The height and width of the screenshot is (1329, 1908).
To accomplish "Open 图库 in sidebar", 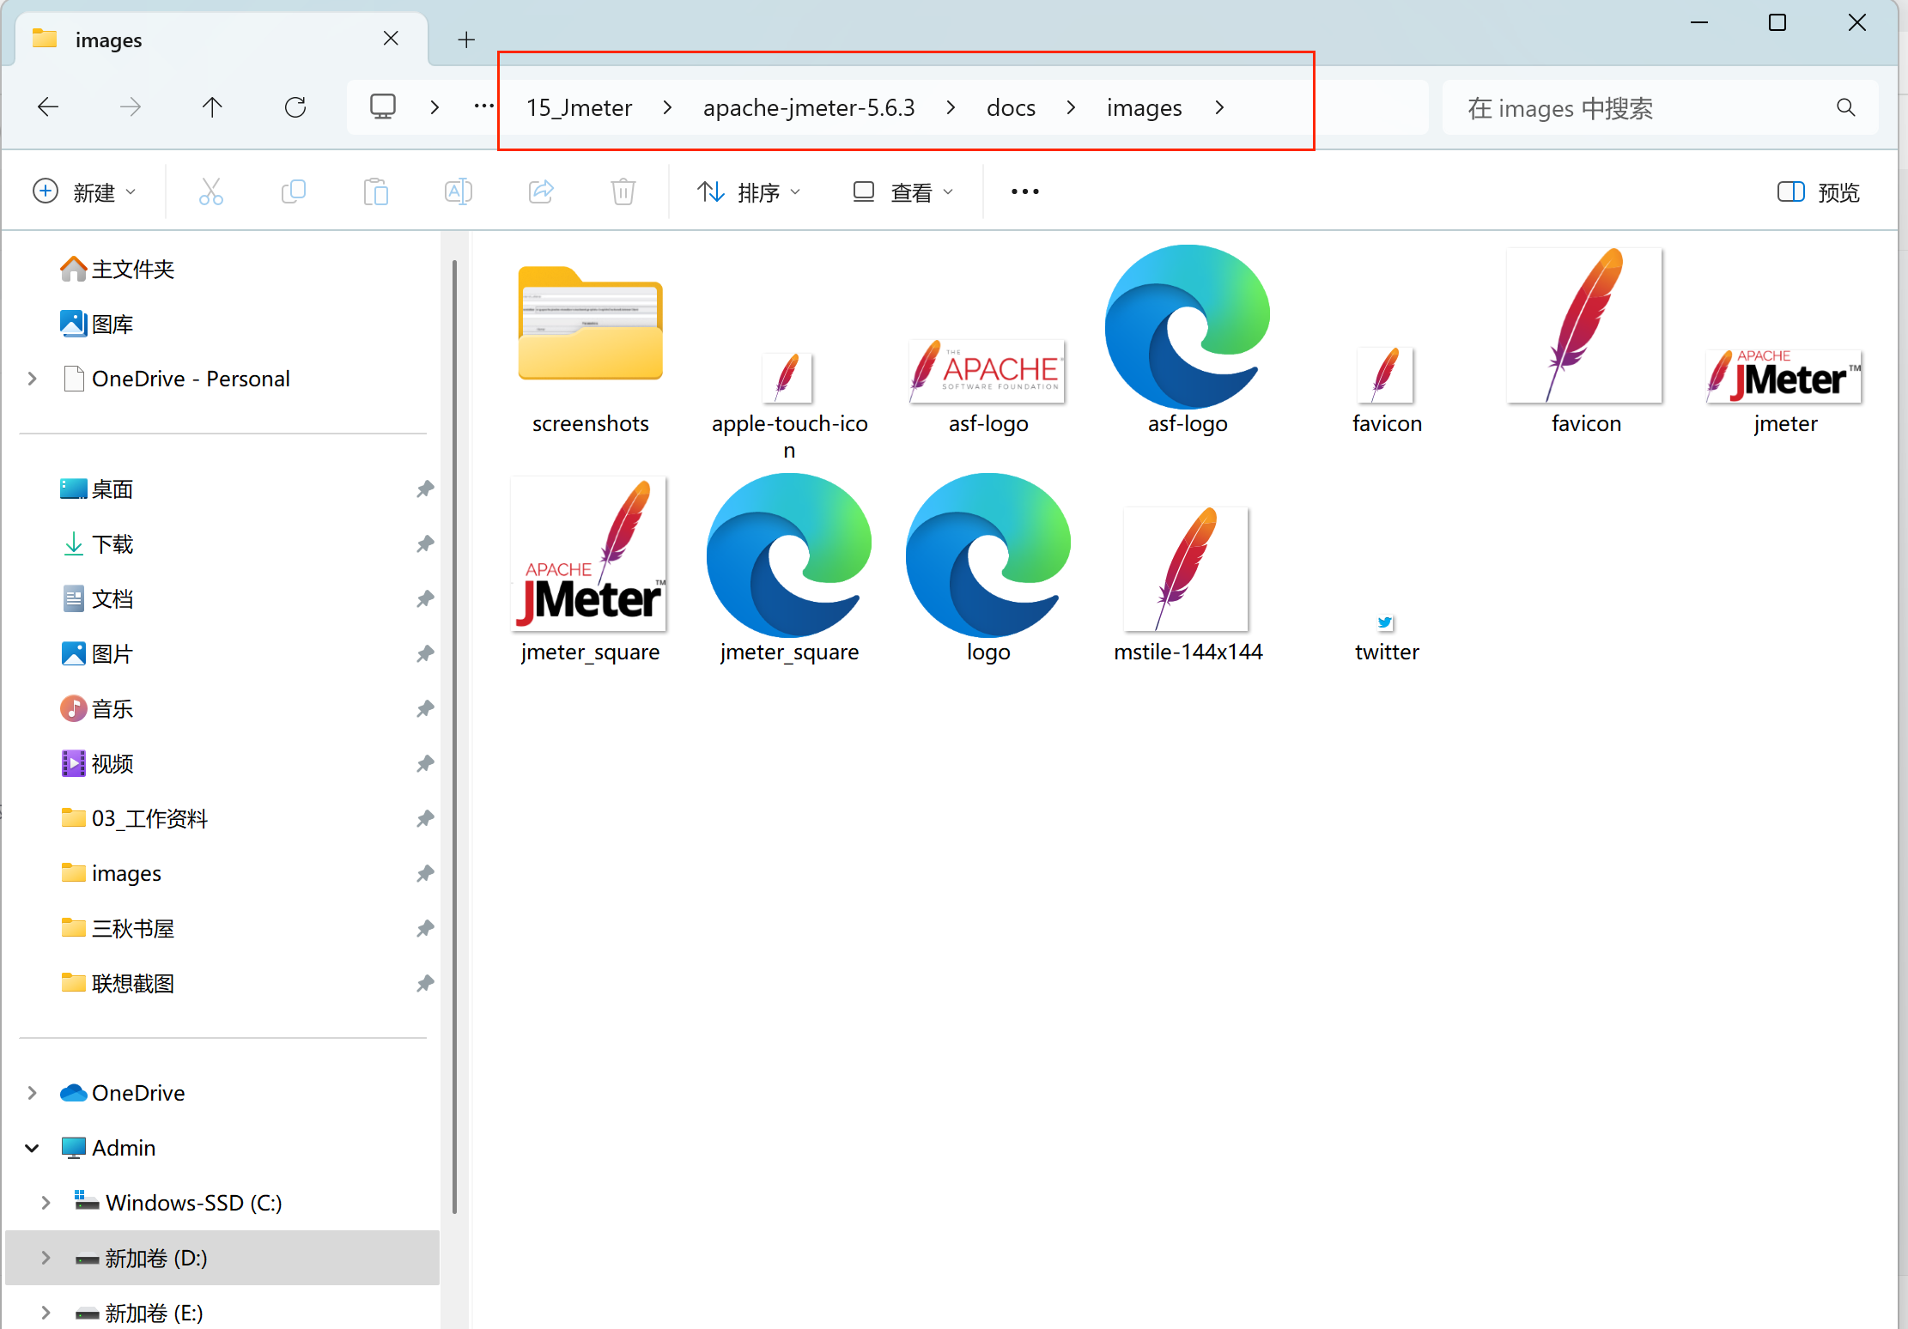I will (x=97, y=325).
